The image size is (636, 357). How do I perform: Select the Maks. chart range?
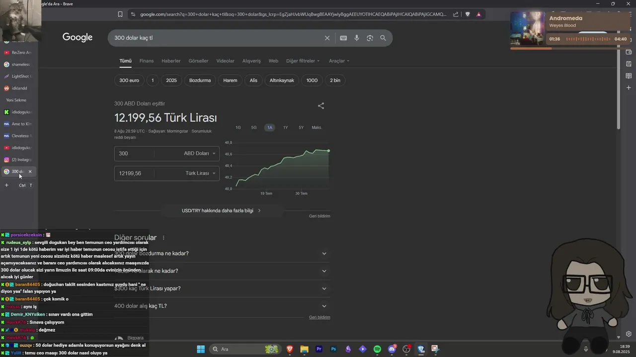pyautogui.click(x=317, y=127)
